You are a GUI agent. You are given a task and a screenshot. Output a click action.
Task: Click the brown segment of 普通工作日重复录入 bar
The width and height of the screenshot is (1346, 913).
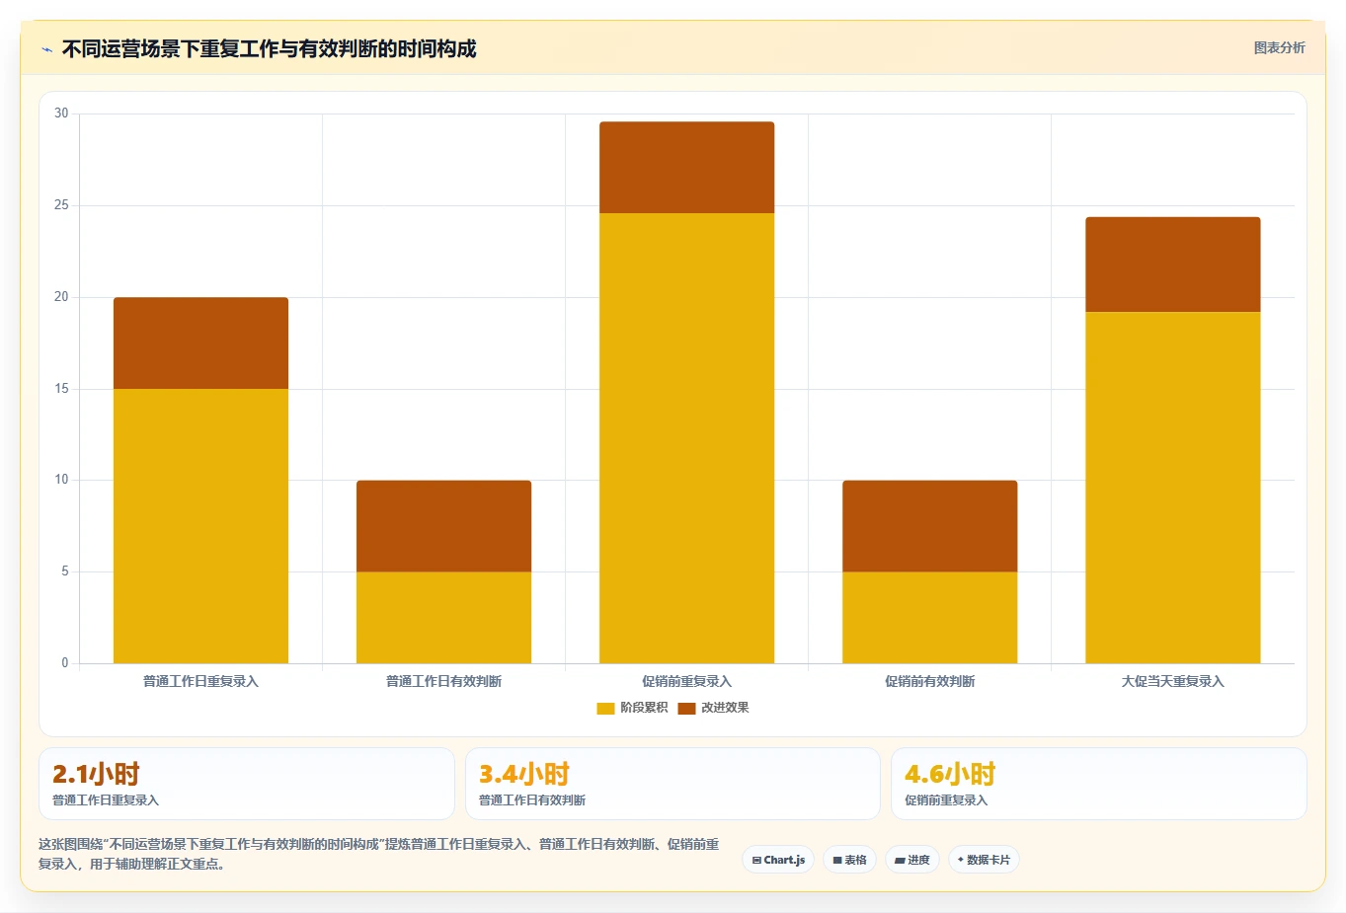tap(200, 343)
